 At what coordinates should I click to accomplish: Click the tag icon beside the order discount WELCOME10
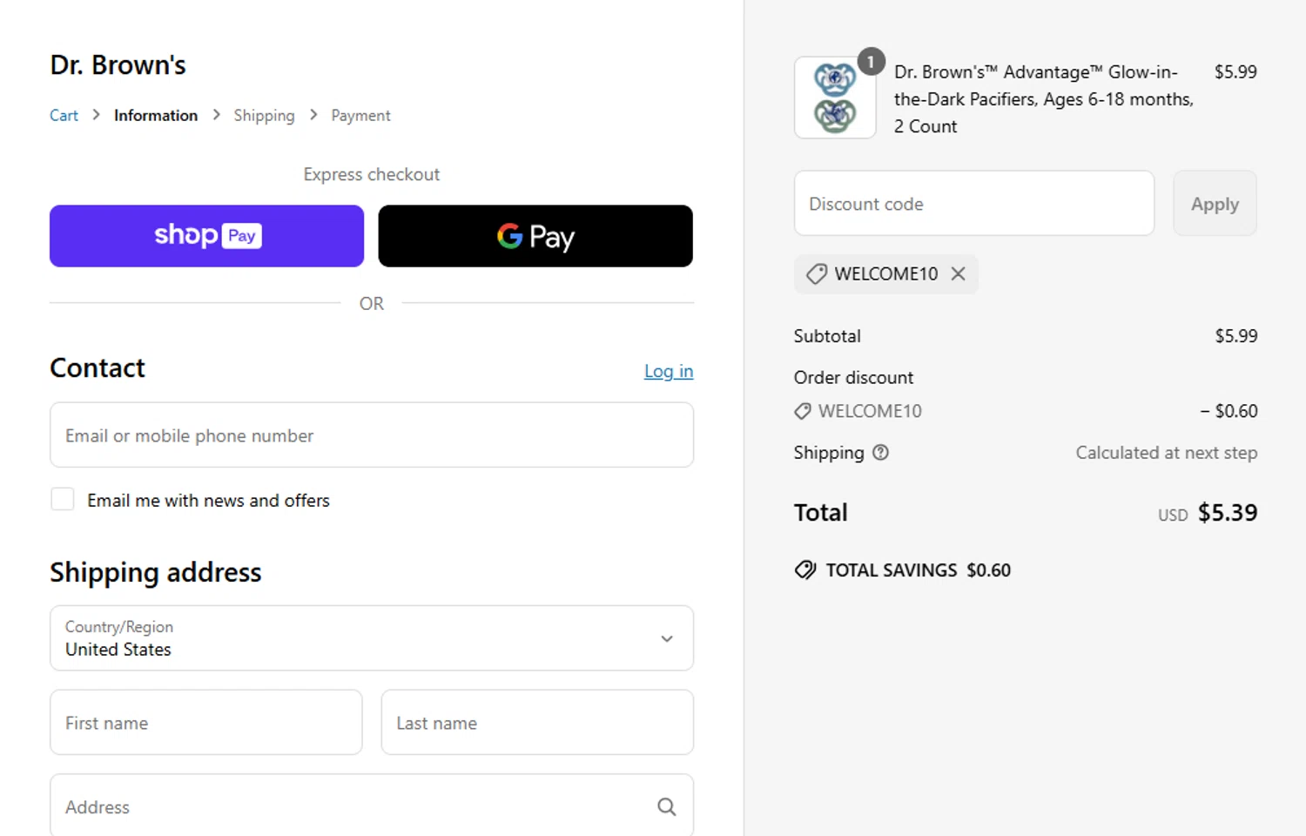[803, 411]
